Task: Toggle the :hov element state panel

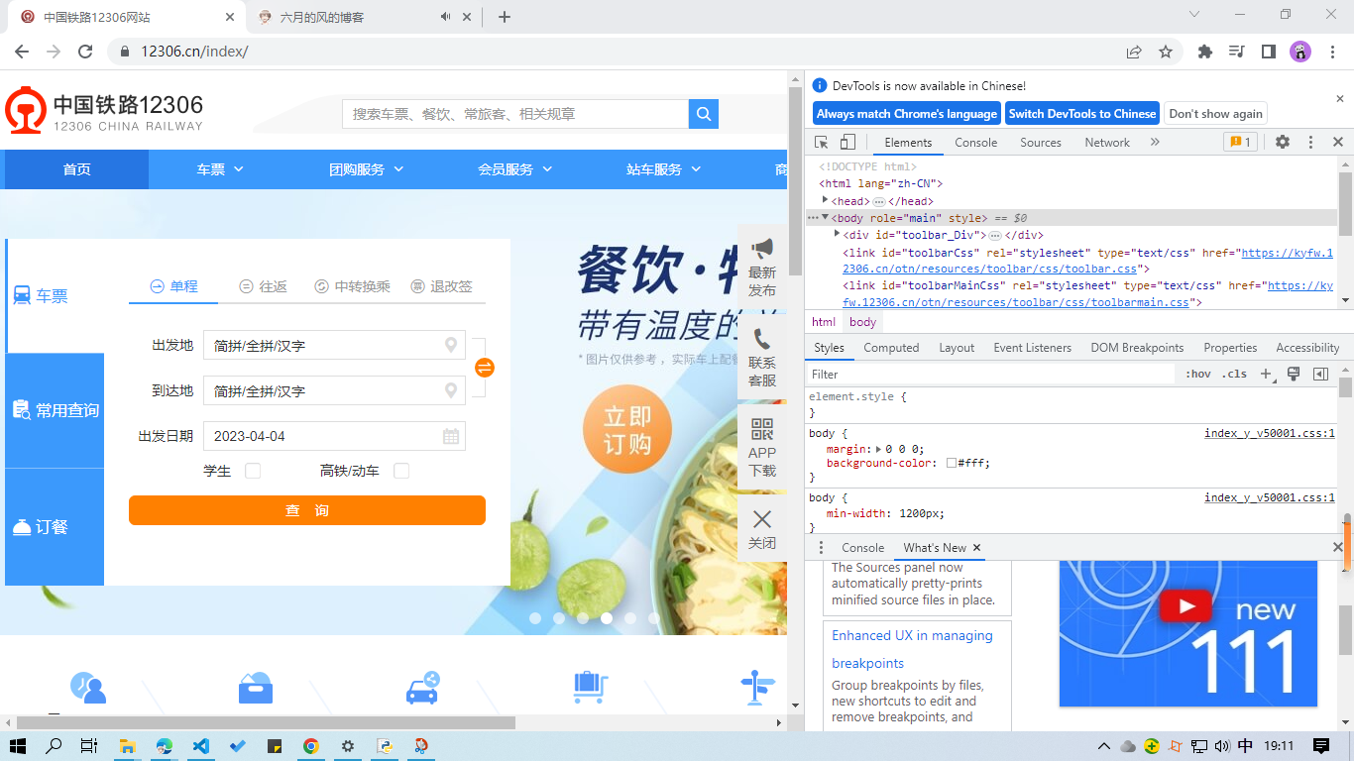Action: point(1198,375)
